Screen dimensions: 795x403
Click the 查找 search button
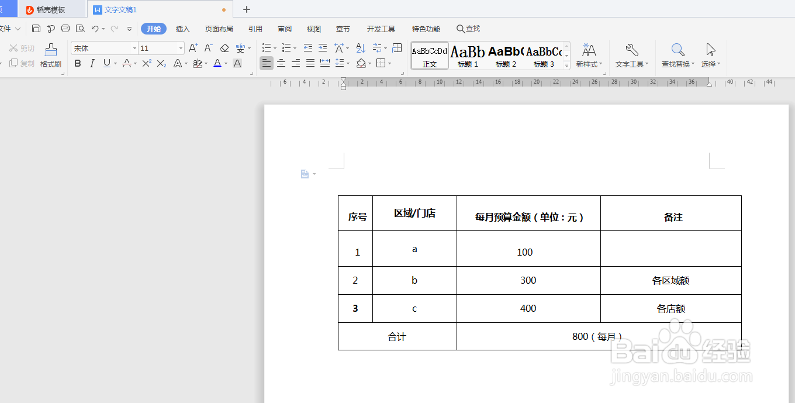(x=469, y=28)
